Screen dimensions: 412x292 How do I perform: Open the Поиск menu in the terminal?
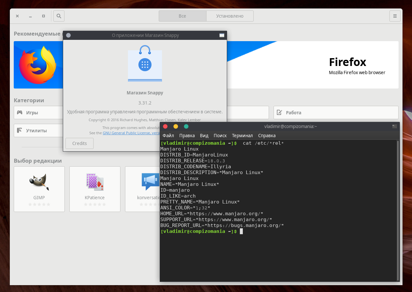click(x=220, y=135)
